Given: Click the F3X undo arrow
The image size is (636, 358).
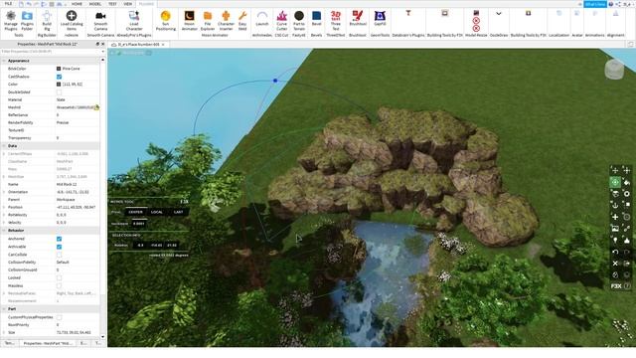Looking at the screenshot, I should [x=615, y=252].
